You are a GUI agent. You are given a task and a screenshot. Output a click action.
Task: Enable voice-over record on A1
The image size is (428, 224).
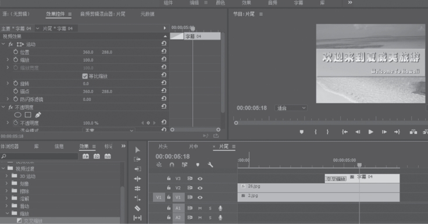(x=220, y=208)
